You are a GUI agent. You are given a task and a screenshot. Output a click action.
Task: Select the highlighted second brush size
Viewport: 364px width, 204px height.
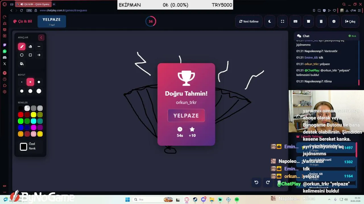pos(30,82)
